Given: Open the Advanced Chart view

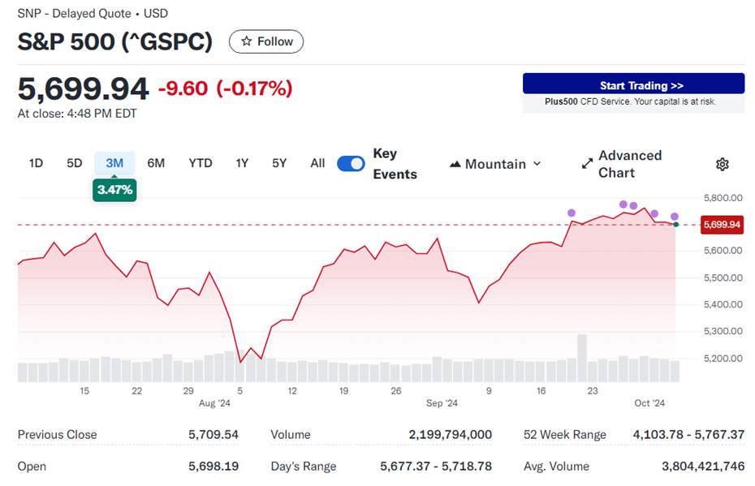Looking at the screenshot, I should click(629, 163).
